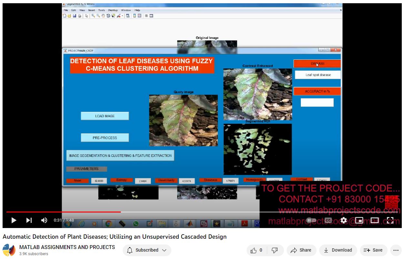Enter full screen mode
Image resolution: width=405 pixels, height=260 pixels.
tap(390, 220)
